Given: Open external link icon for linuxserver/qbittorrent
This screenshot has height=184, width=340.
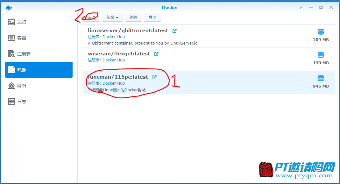Looking at the screenshot, I should click(x=174, y=31).
